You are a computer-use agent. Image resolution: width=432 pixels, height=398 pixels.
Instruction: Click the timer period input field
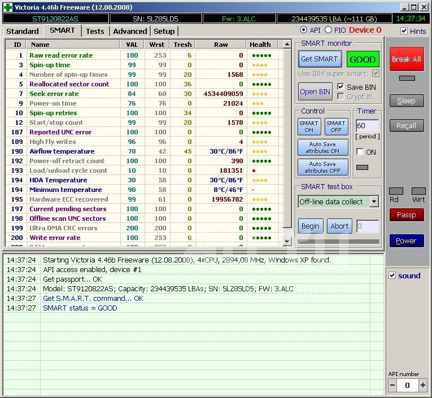[x=368, y=126]
